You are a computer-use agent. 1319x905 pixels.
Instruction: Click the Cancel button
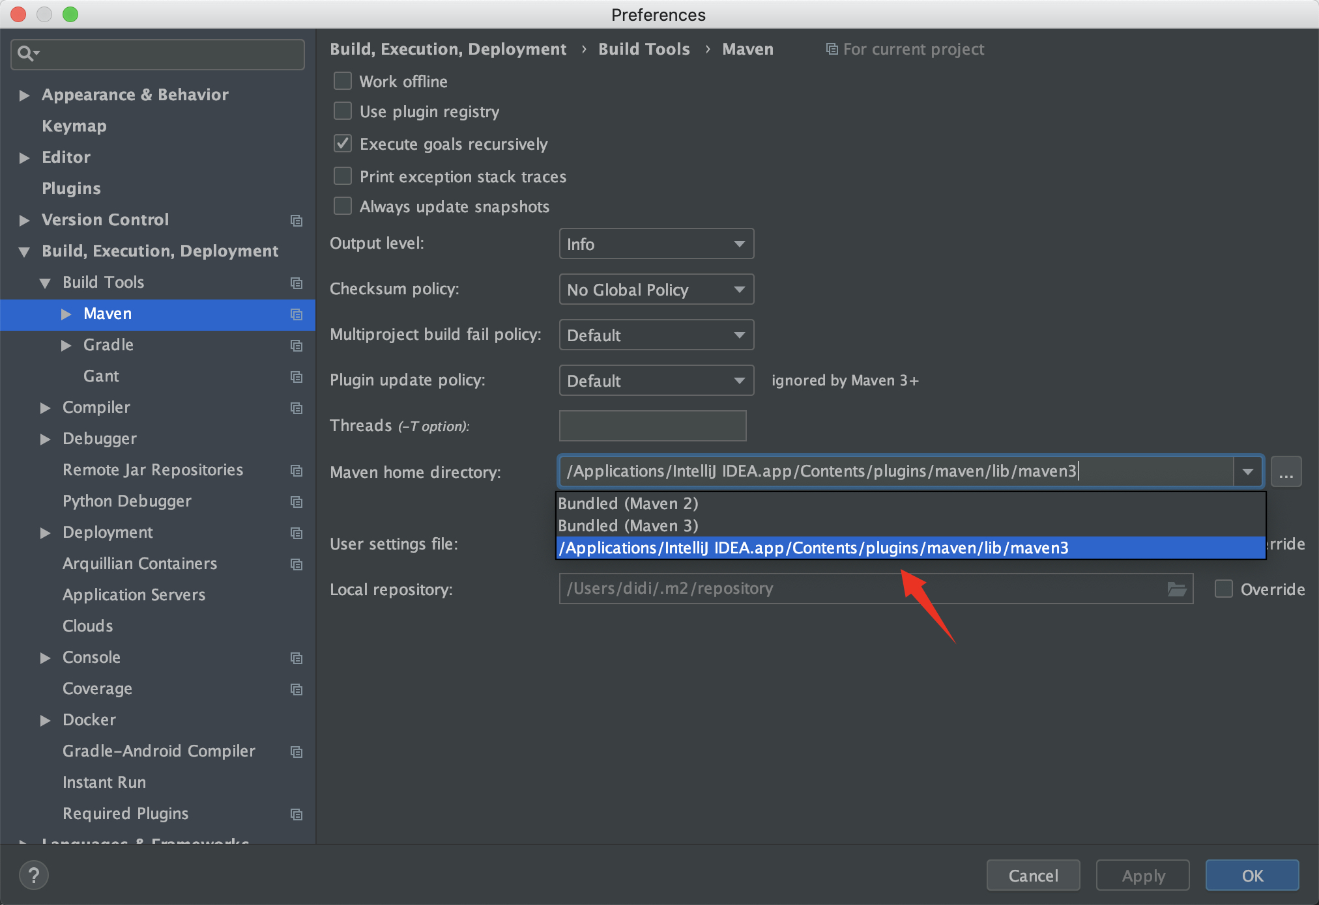(1033, 876)
